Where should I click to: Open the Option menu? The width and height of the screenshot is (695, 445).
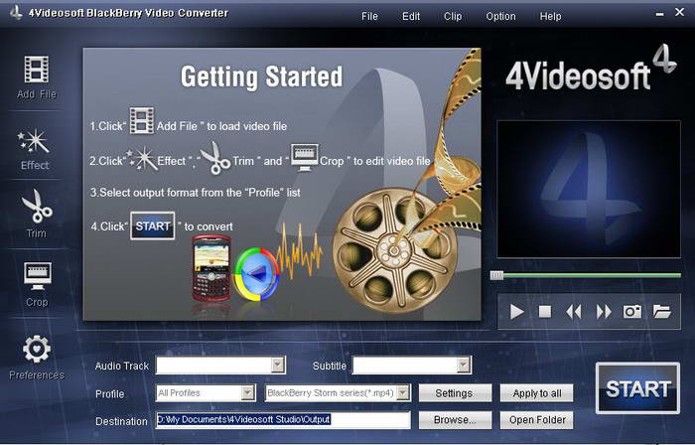pyautogui.click(x=500, y=17)
